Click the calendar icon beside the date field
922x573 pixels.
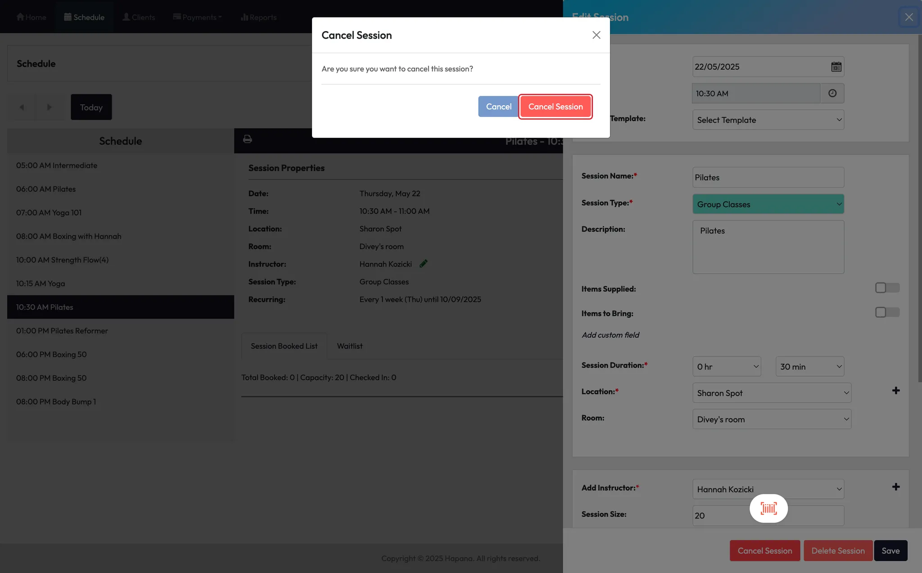[836, 67]
